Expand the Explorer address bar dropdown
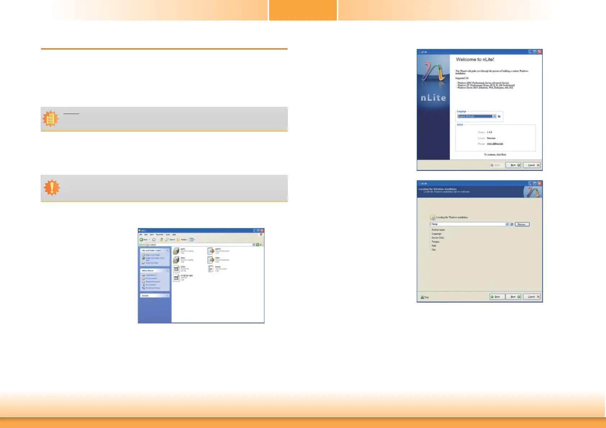The width and height of the screenshot is (606, 428). pos(254,245)
